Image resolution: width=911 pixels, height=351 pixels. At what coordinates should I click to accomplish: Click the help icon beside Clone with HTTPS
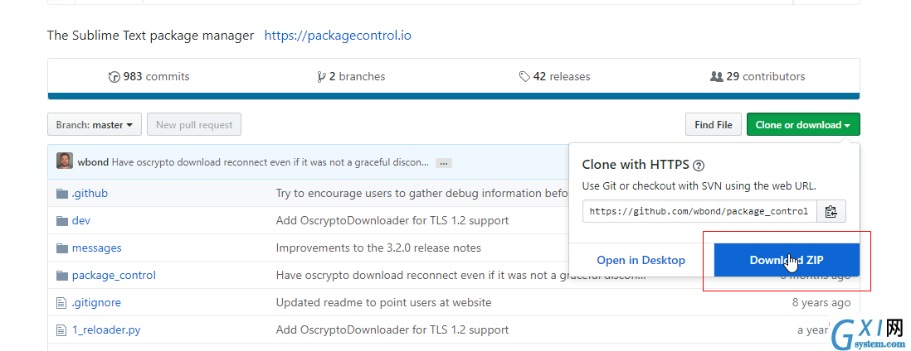pyautogui.click(x=699, y=166)
